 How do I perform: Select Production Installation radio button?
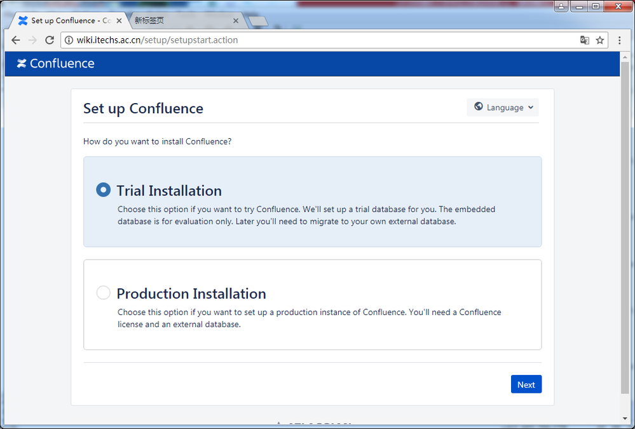coord(103,292)
